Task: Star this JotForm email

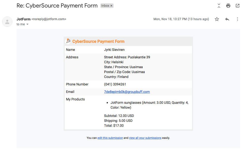Action: tap(217, 19)
